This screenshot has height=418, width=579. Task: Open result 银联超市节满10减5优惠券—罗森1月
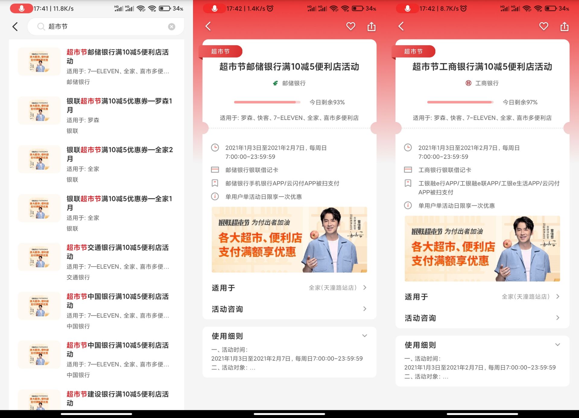[96, 115]
